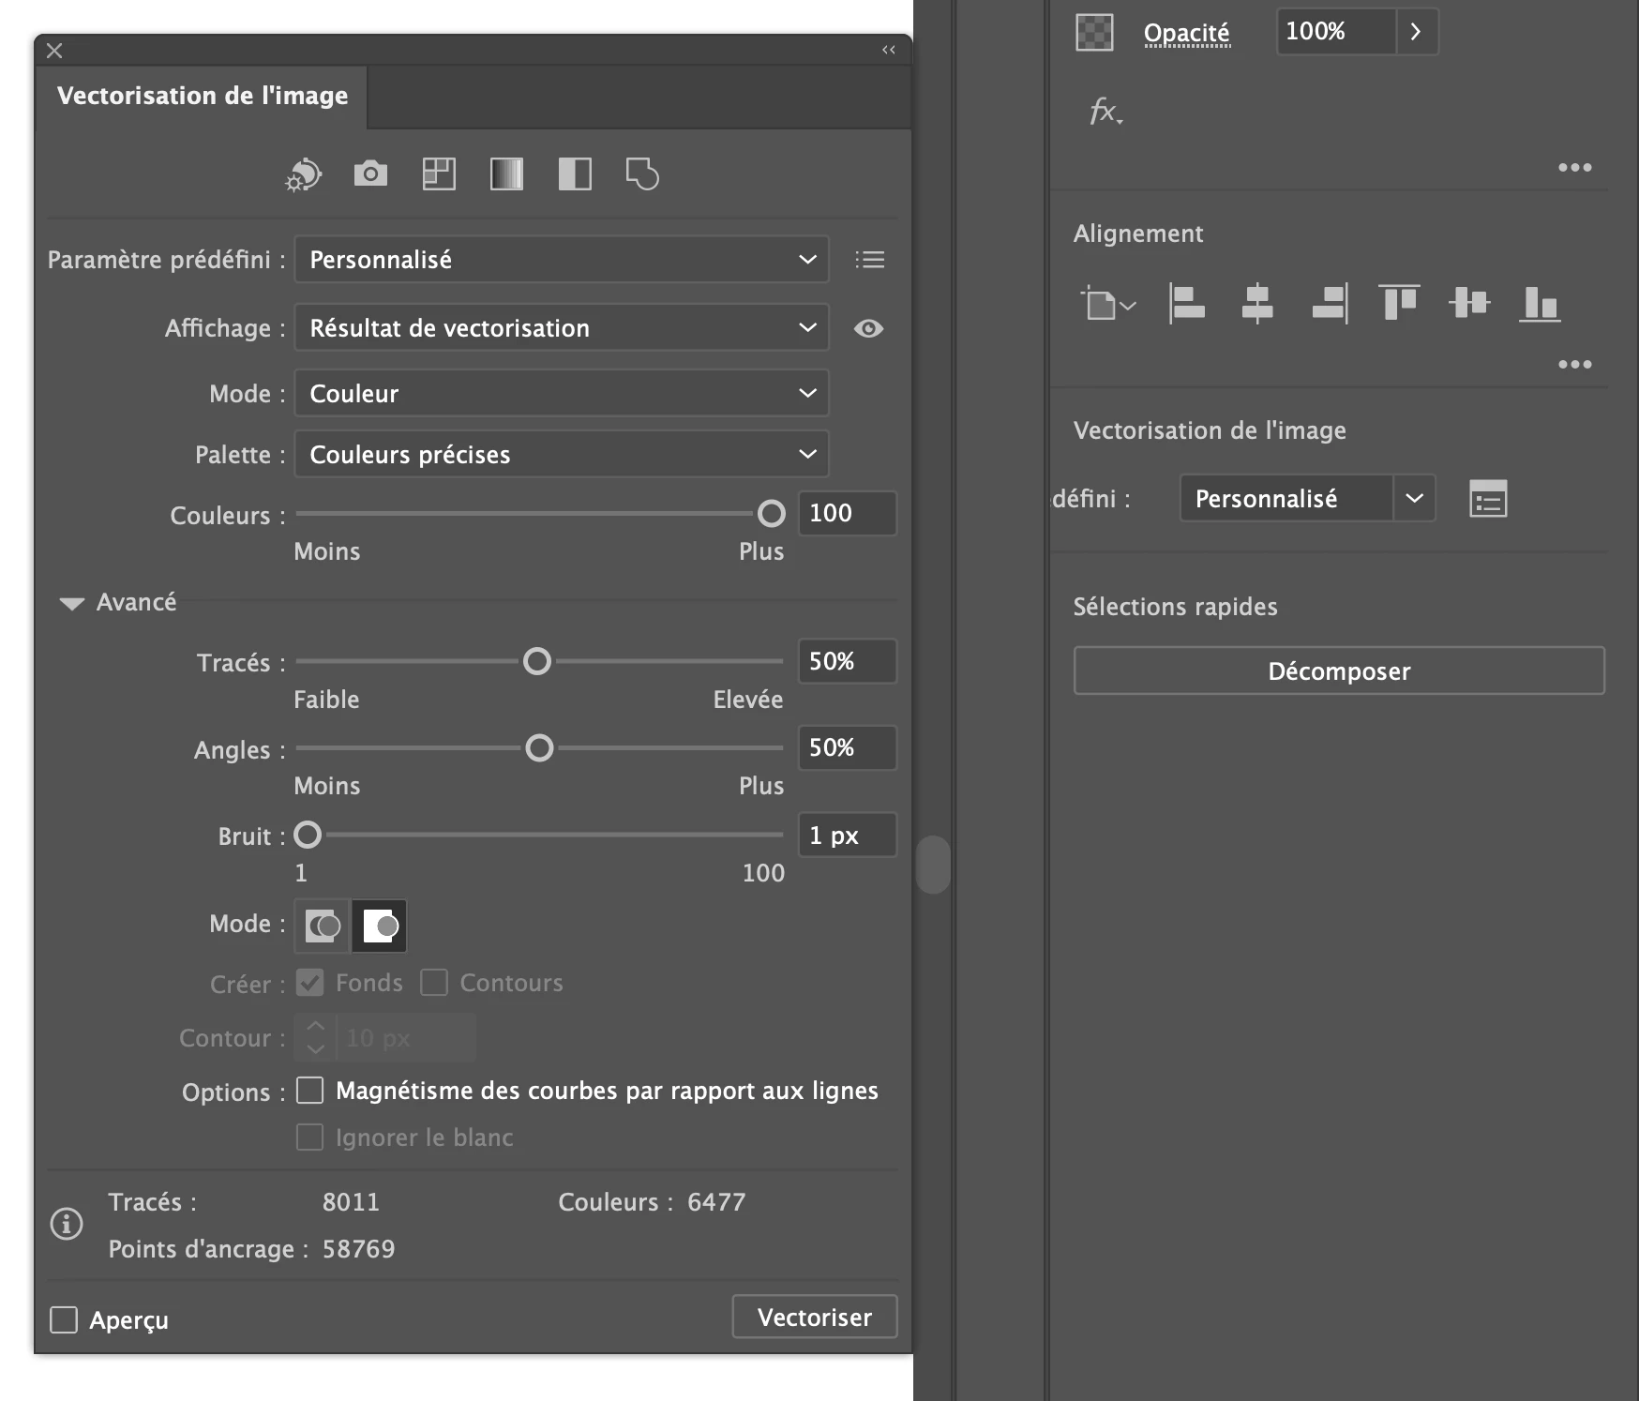Select the Auto-Color preset icon
Image resolution: width=1639 pixels, height=1401 pixels.
pos(304,174)
